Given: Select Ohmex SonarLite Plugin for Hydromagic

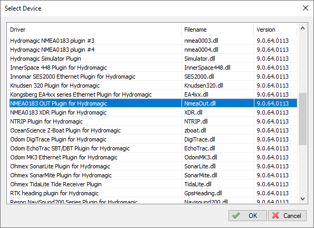Looking at the screenshot, I should point(153,166).
